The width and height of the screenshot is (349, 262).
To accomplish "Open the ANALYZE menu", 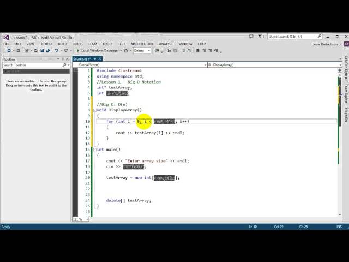I will [166, 44].
